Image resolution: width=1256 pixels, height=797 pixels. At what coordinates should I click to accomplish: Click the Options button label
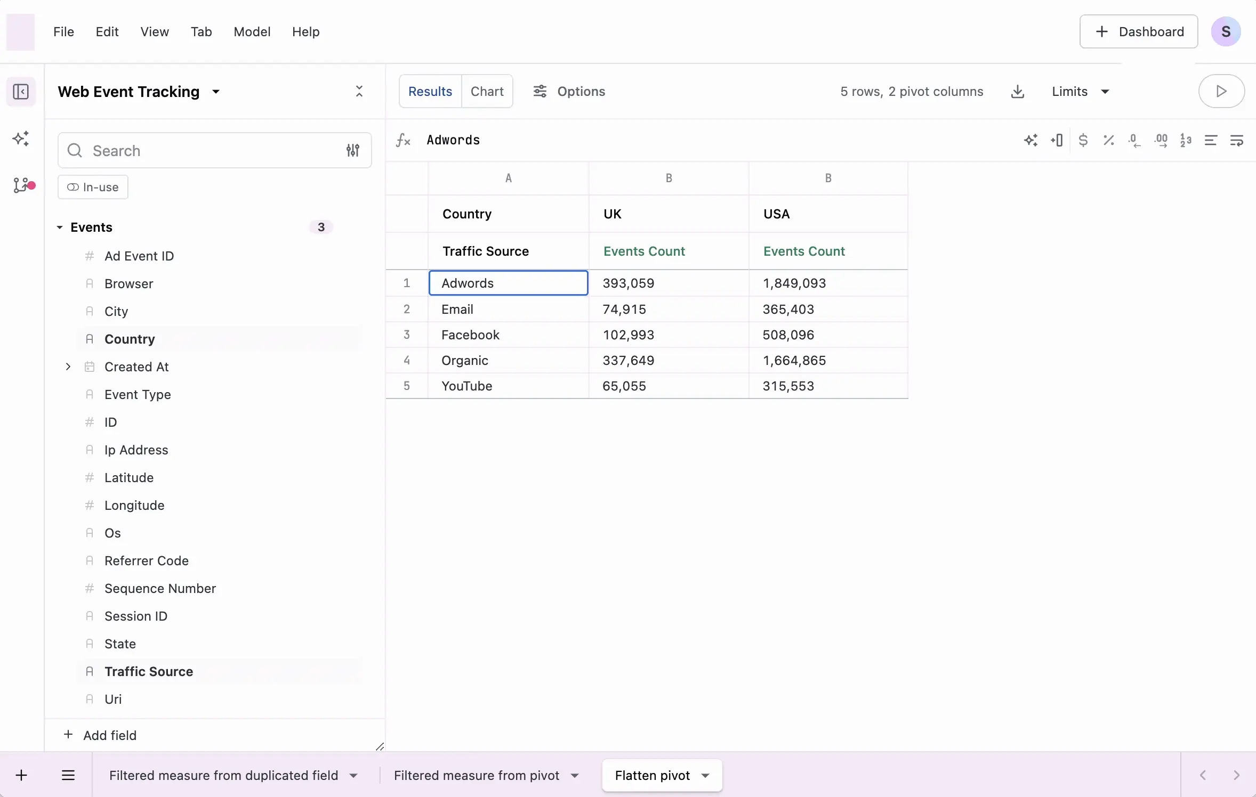581,92
